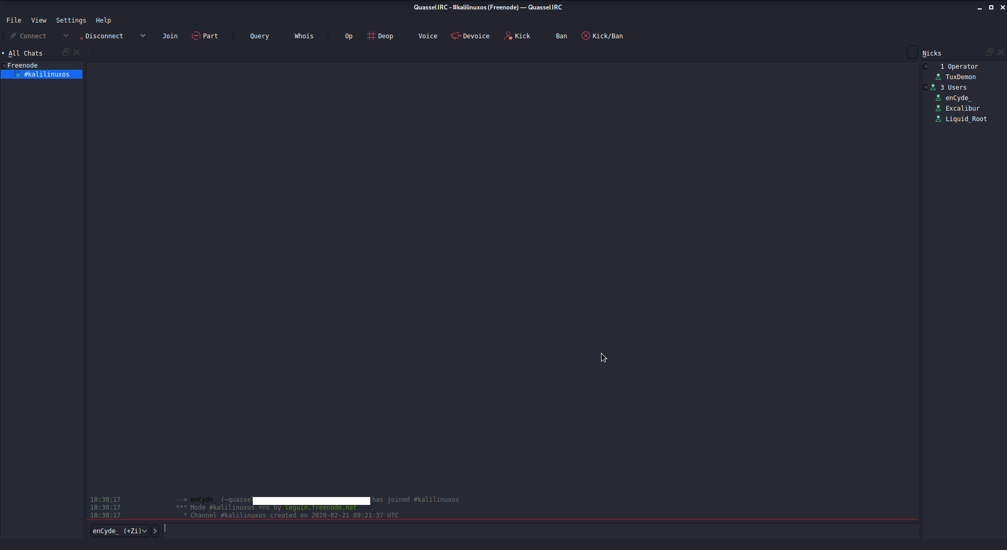Click the leguin.freenode.net server link
Viewport: 1007px width, 550px height.
coord(321,508)
